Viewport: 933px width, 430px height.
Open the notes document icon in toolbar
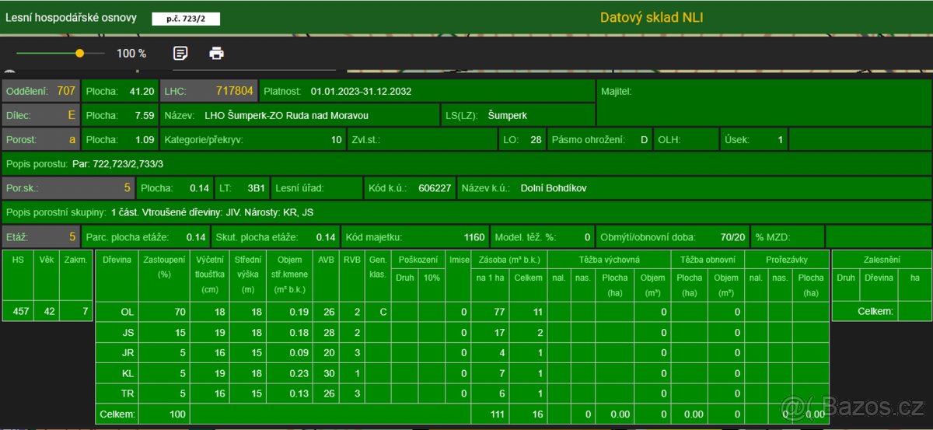pos(180,54)
